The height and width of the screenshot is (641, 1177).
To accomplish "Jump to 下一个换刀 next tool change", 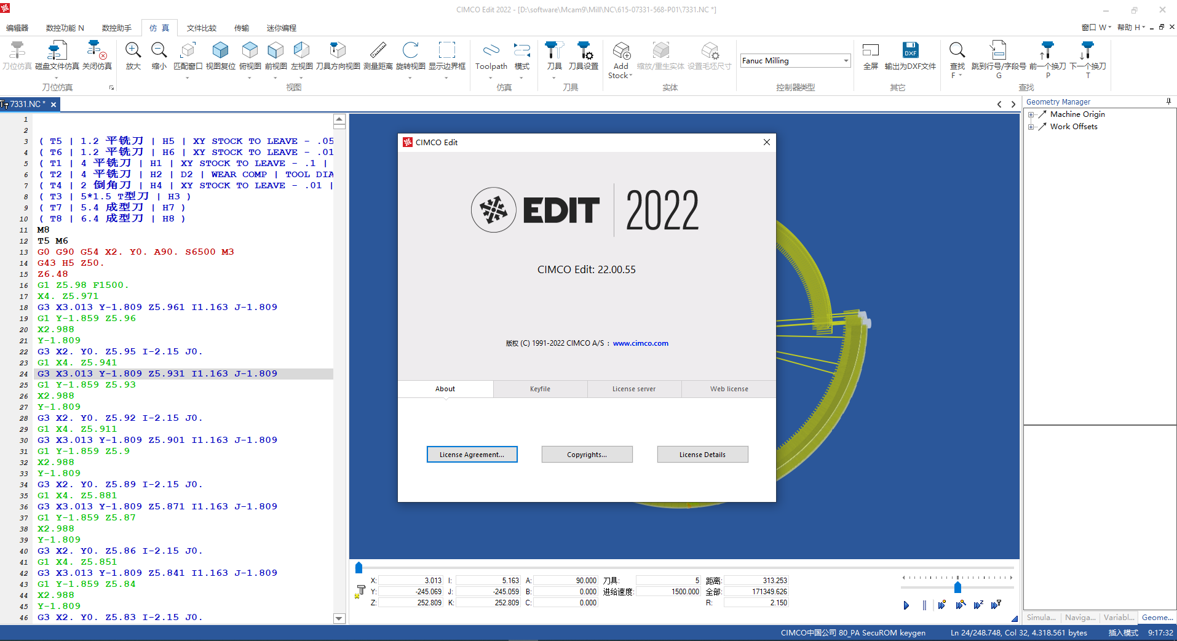I will (x=1087, y=50).
